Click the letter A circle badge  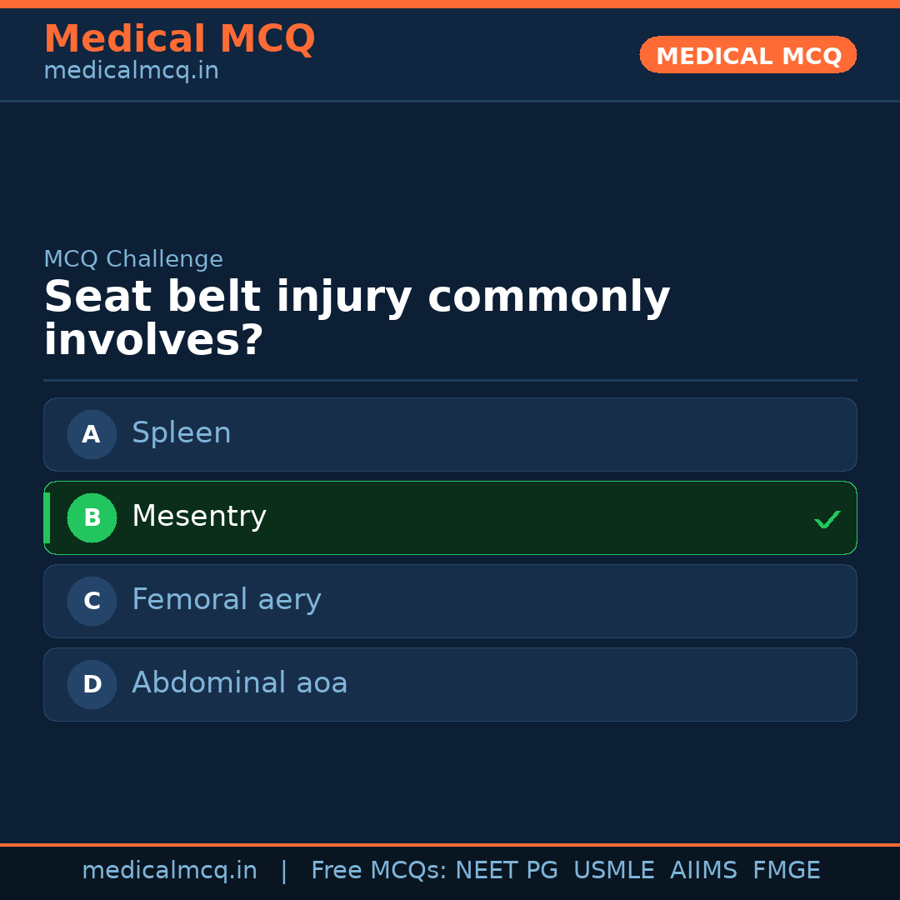[92, 434]
